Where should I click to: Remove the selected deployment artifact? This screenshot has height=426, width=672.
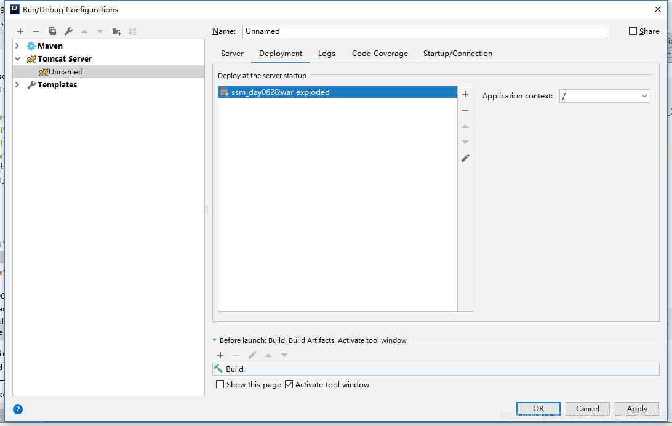click(465, 110)
